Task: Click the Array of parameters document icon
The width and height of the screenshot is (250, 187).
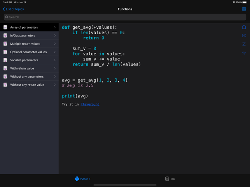Action: (x=5, y=28)
